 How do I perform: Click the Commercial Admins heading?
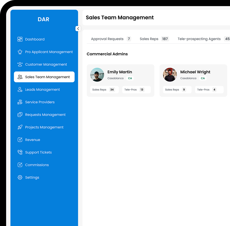click(107, 54)
